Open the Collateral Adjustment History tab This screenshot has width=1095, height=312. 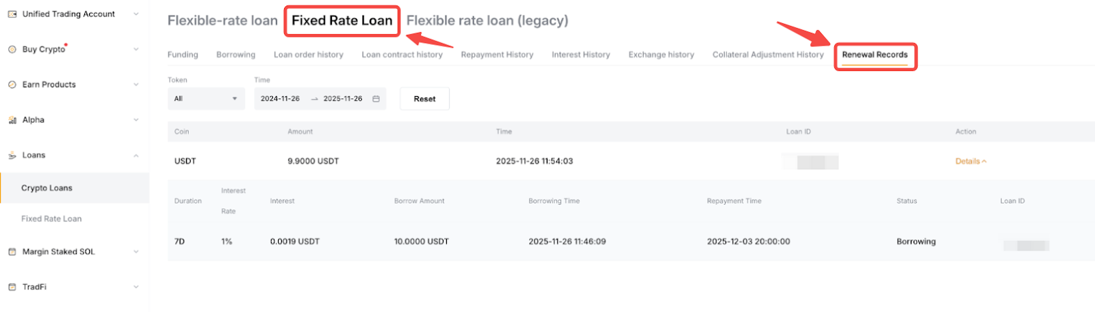click(x=768, y=55)
